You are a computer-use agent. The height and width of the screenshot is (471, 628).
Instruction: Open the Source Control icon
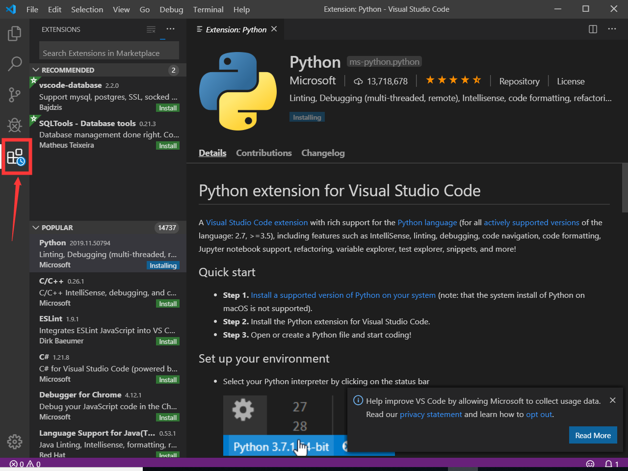(x=14, y=95)
